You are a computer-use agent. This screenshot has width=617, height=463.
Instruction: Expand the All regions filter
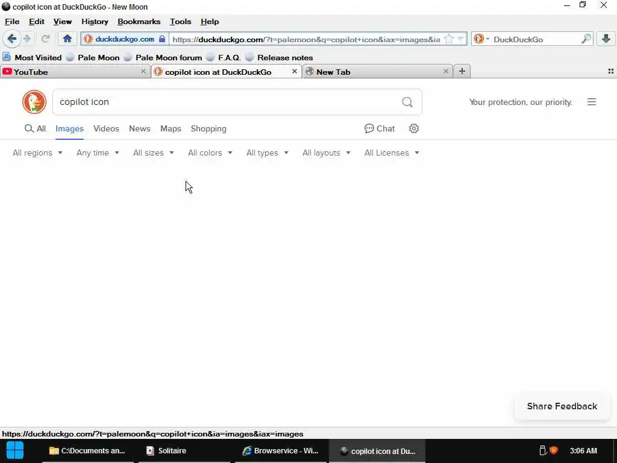click(37, 153)
